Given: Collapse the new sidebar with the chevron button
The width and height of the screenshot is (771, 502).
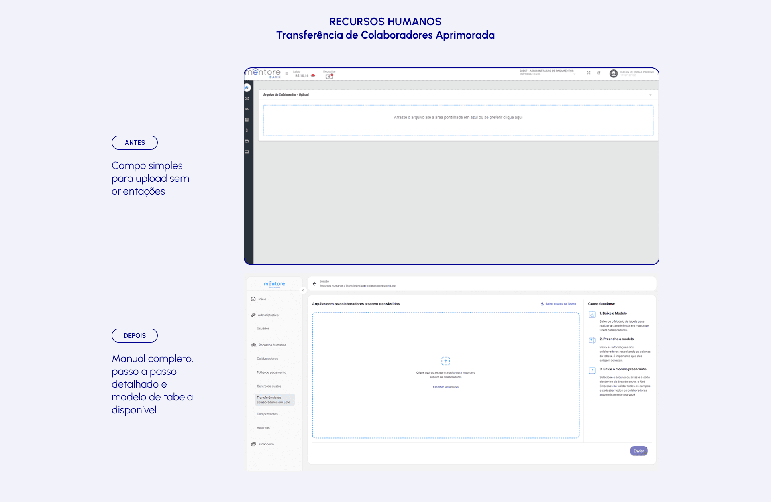Looking at the screenshot, I should pyautogui.click(x=303, y=290).
